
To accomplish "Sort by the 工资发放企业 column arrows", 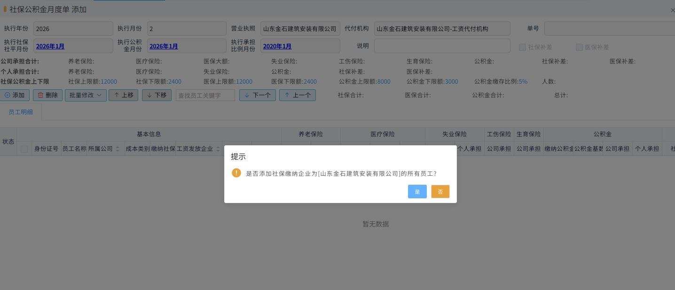I will tap(218, 149).
